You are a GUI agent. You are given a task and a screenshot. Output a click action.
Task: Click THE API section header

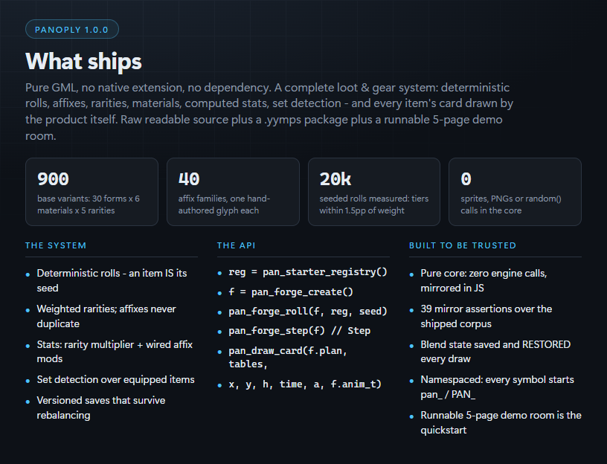(236, 245)
